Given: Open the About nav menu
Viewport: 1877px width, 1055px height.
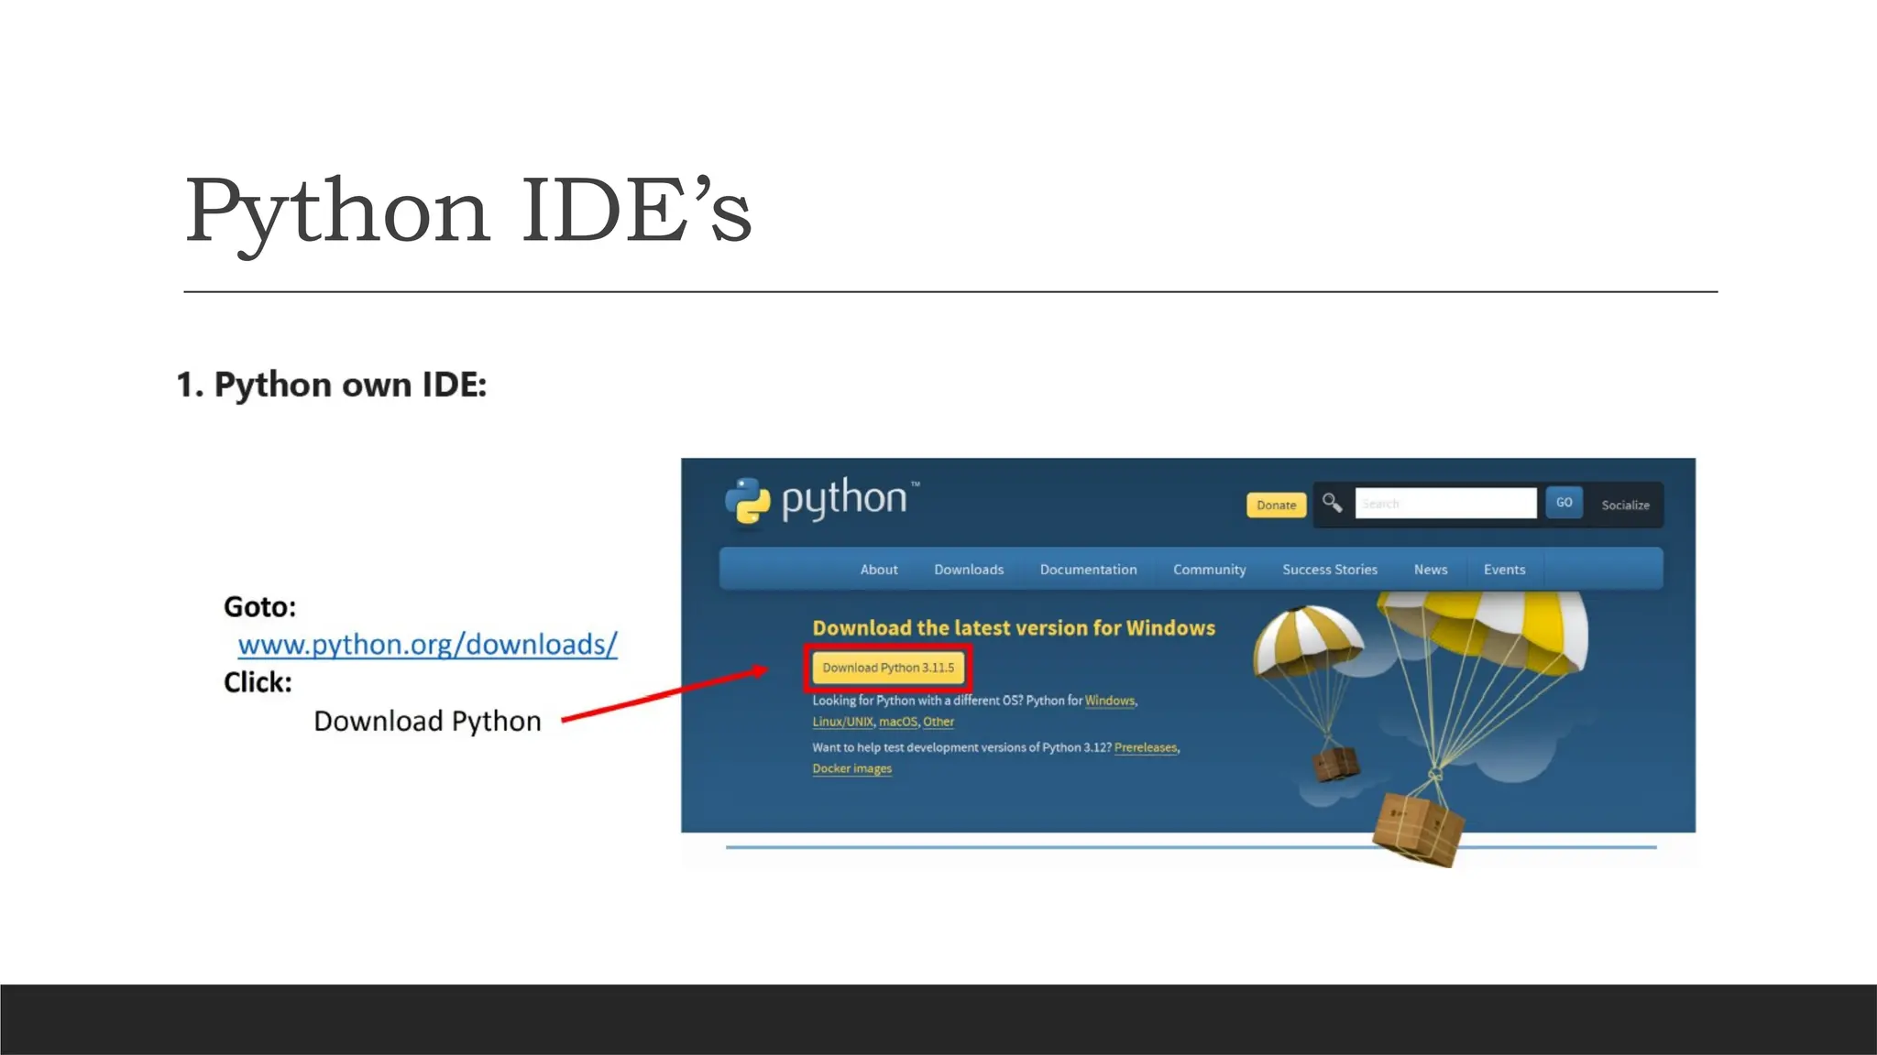Looking at the screenshot, I should click(879, 570).
